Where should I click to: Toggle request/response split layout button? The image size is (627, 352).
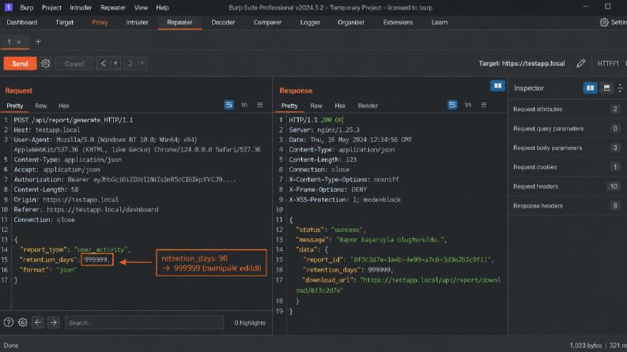pyautogui.click(x=498, y=86)
